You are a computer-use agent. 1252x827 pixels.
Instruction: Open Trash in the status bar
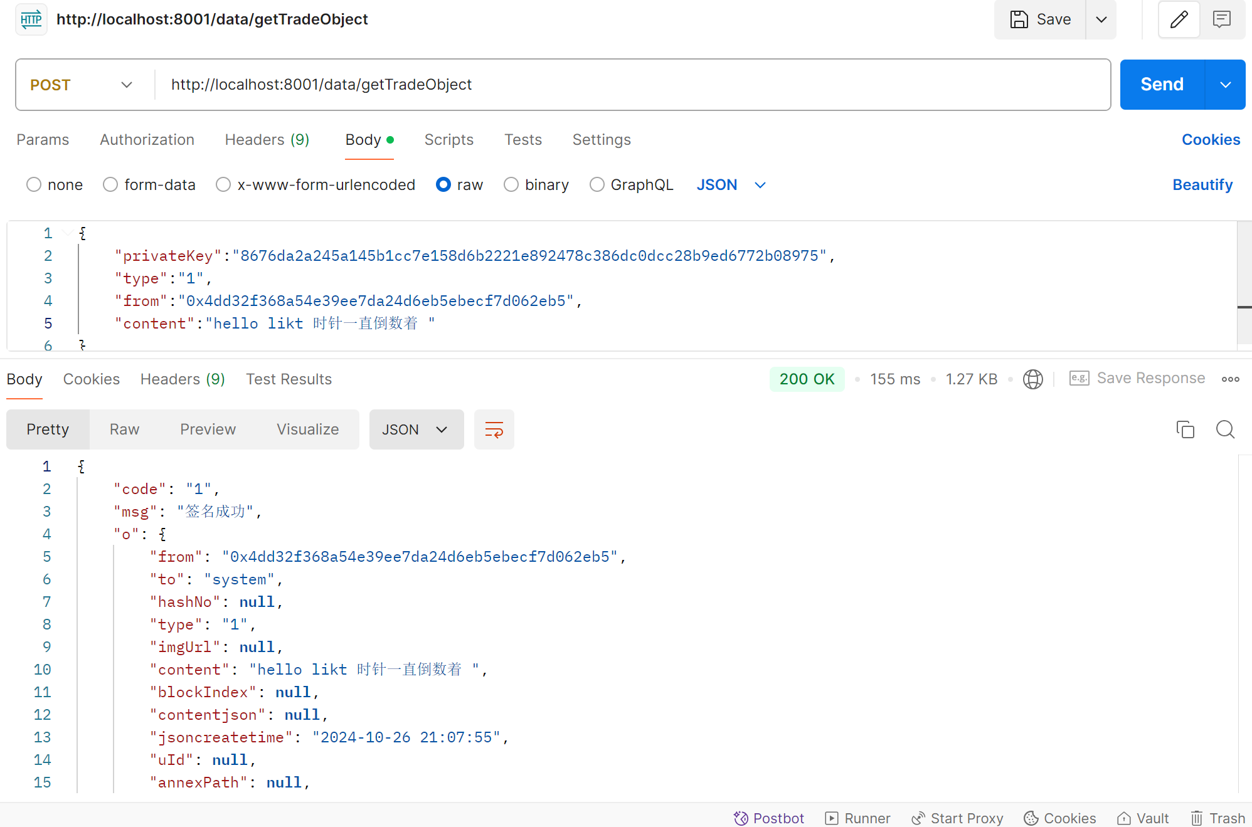(1218, 818)
